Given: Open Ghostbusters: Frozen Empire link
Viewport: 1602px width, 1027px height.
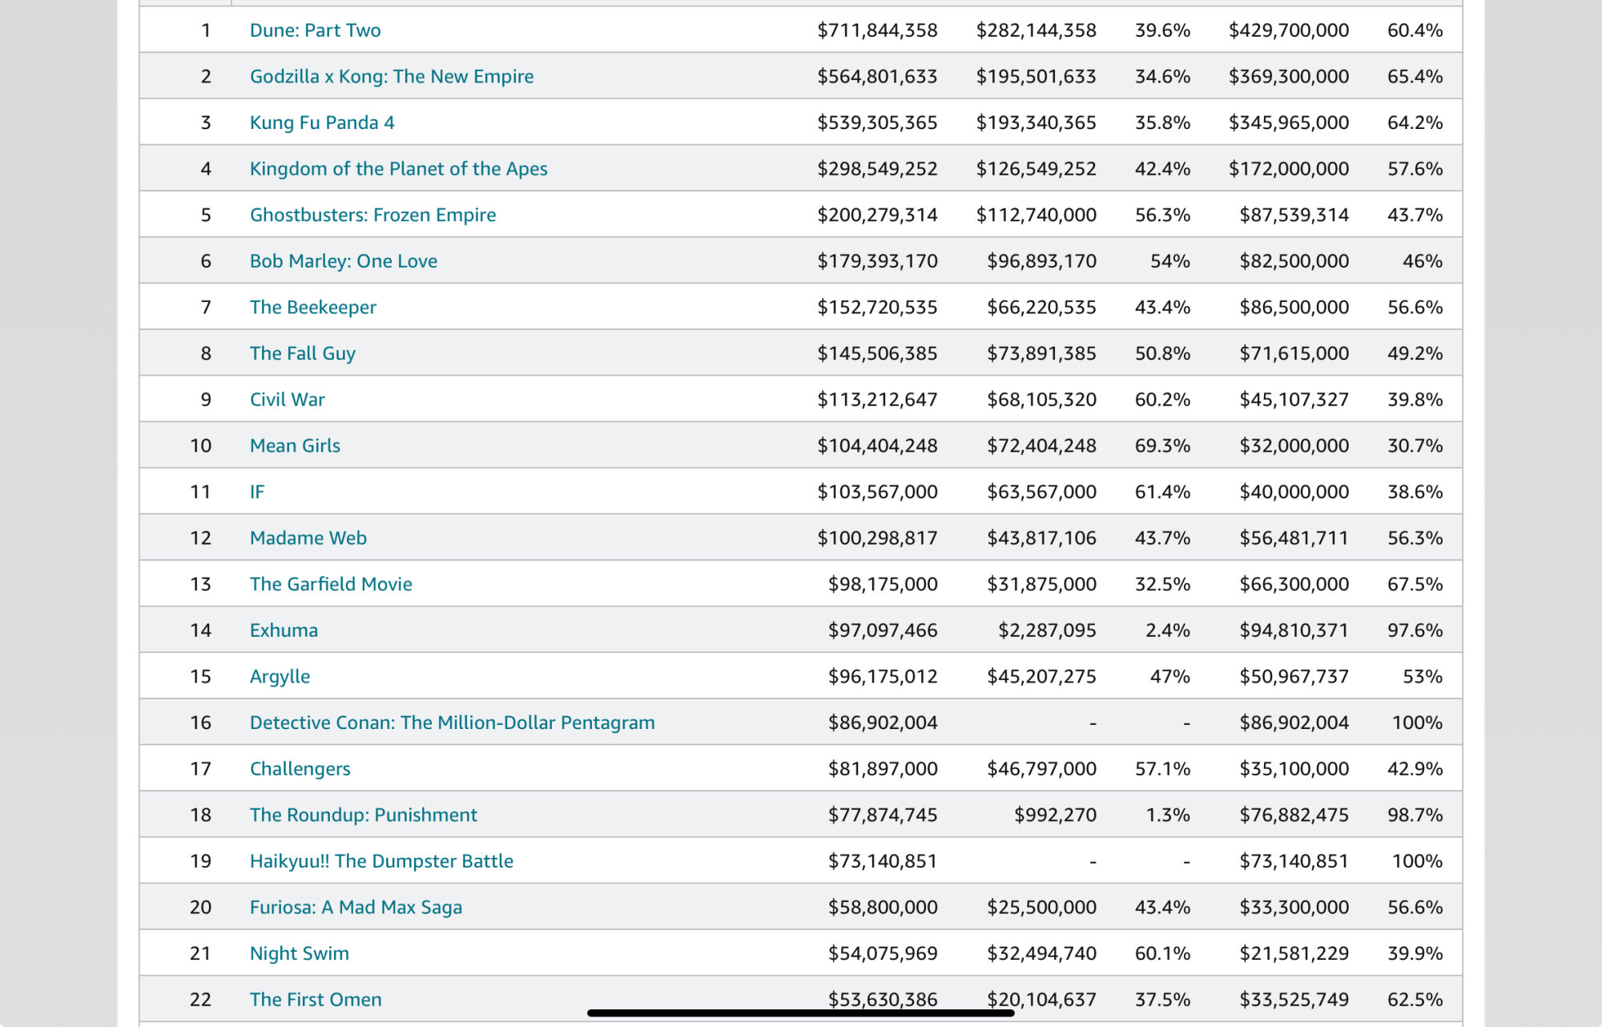Looking at the screenshot, I should (372, 215).
